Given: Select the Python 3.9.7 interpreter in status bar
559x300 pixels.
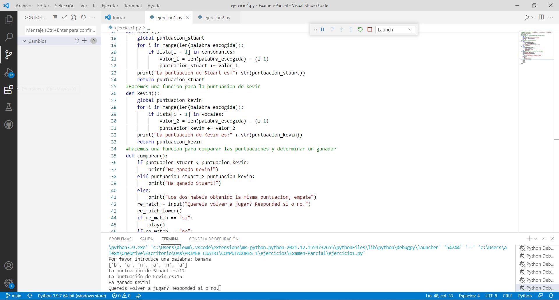Looking at the screenshot, I should [x=72, y=296].
